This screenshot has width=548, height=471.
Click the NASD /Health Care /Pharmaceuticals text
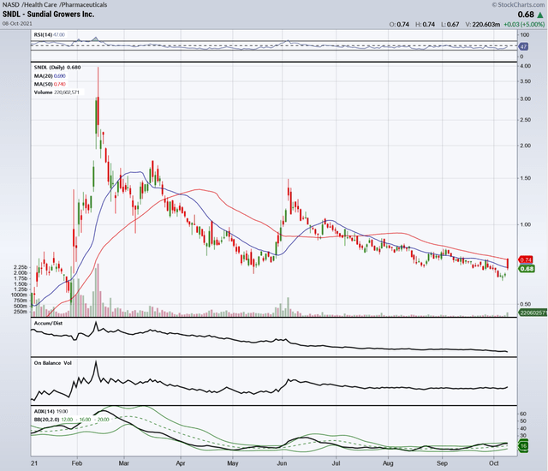coord(55,4)
